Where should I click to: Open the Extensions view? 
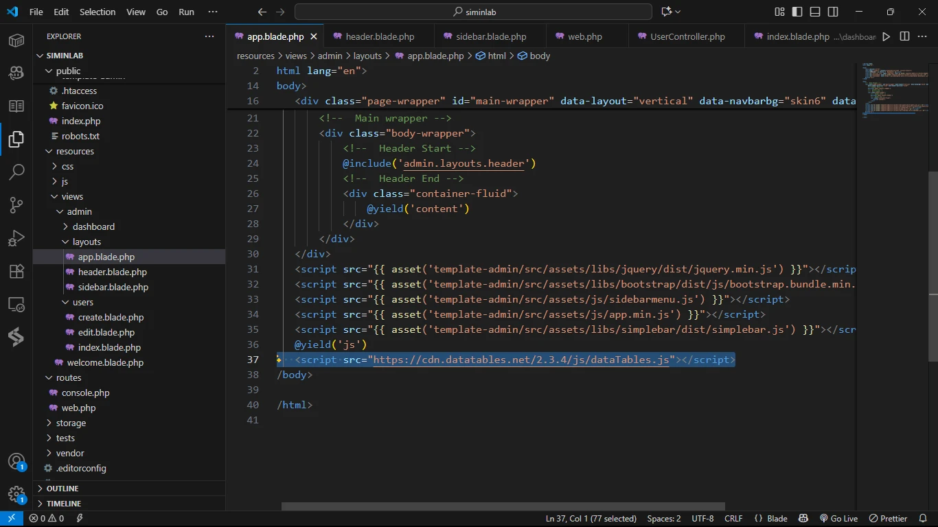click(16, 271)
